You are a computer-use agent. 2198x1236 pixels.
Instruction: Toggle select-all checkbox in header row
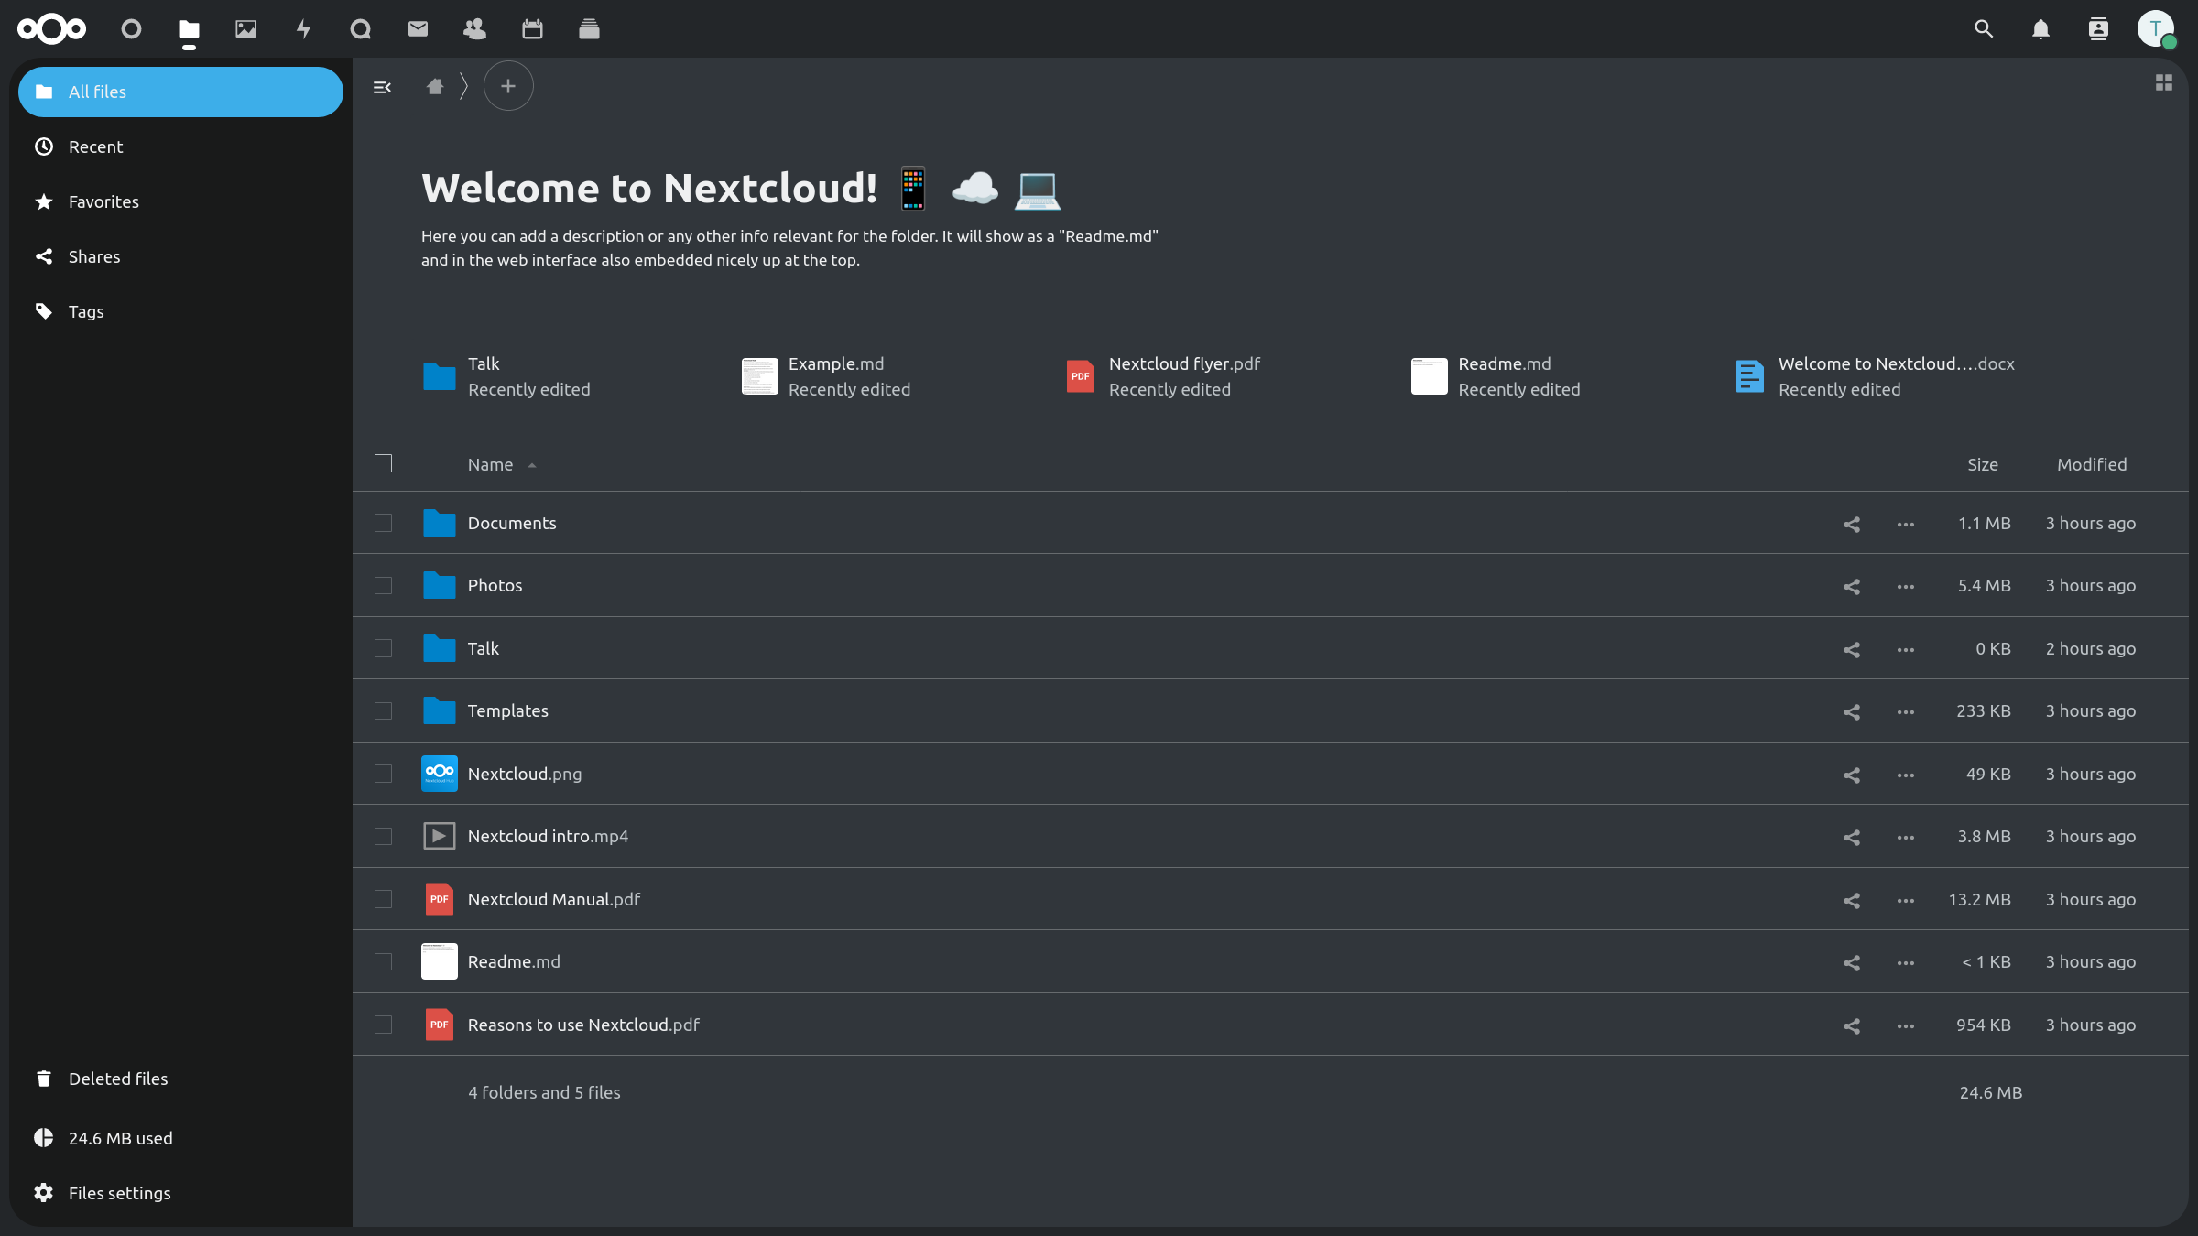pos(382,463)
